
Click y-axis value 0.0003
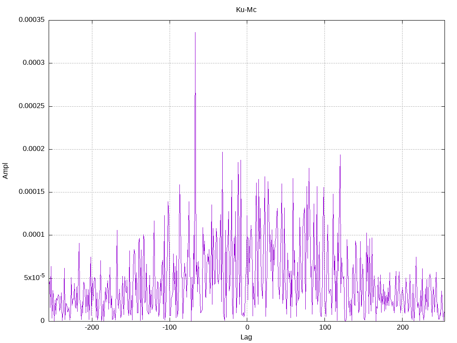(x=34, y=63)
